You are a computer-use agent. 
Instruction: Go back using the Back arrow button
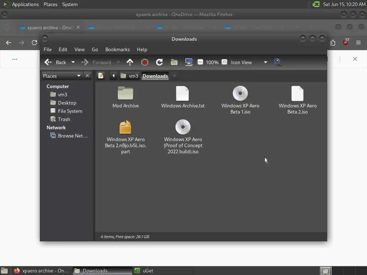pos(55,62)
